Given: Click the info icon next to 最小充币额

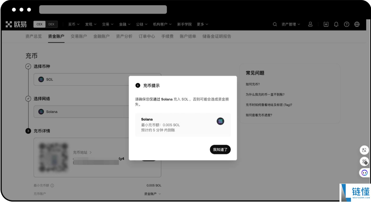Looking at the screenshot, I should point(52,185).
